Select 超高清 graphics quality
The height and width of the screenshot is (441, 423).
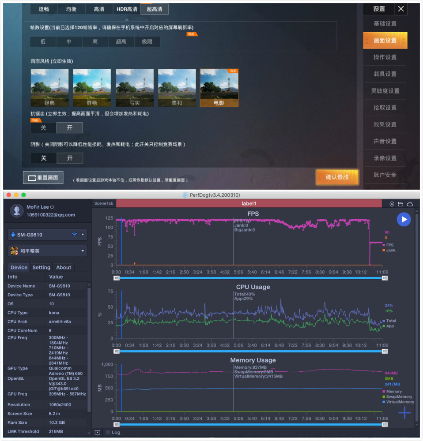pos(155,9)
